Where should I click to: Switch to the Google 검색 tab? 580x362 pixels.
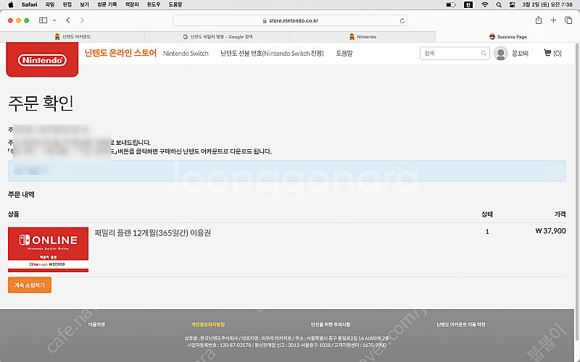217,37
